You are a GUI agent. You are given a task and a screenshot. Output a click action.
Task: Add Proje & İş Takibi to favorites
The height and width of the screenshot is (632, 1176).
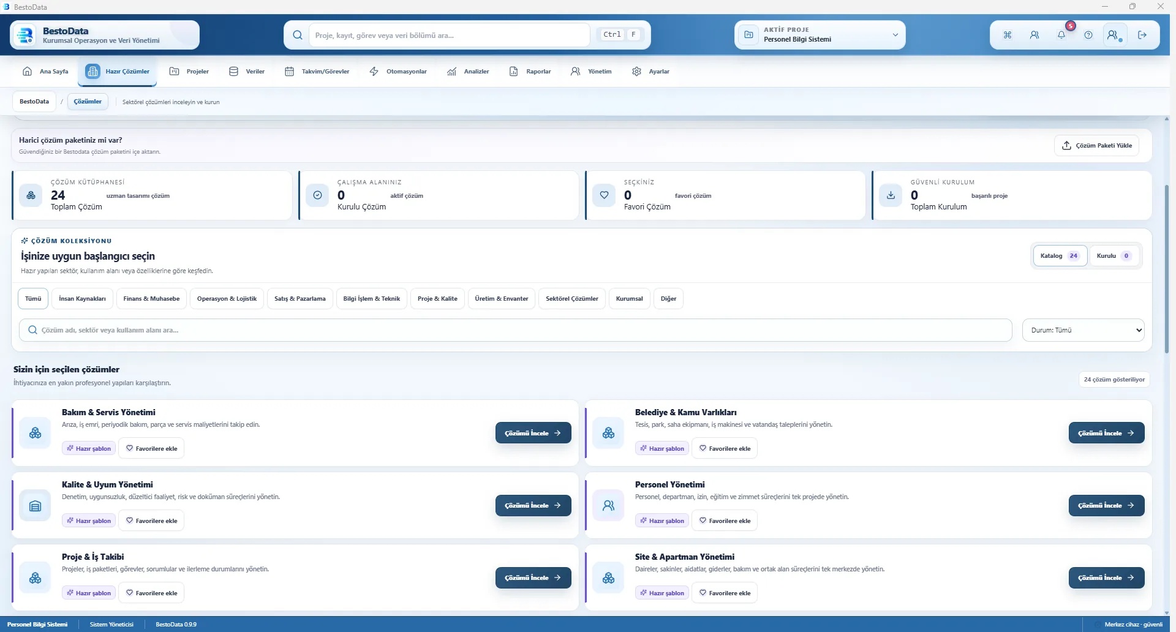click(x=151, y=593)
